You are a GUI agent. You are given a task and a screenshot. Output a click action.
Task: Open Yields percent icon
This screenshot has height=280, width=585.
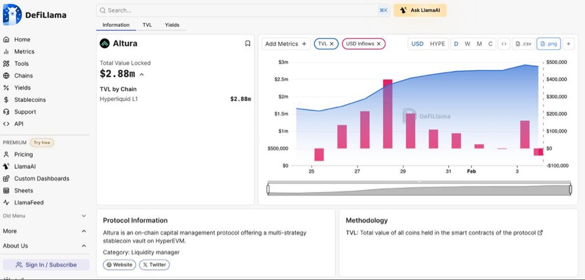point(6,88)
